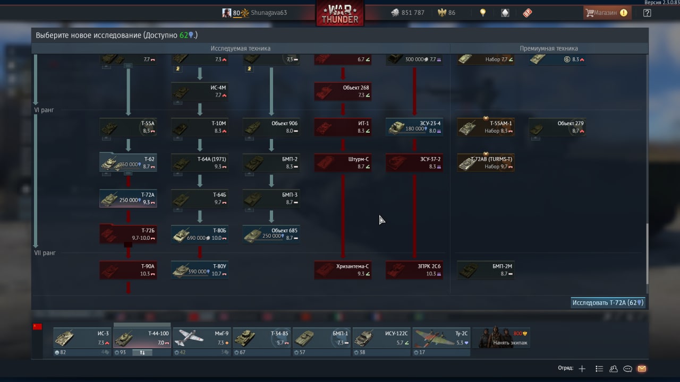The width and height of the screenshot is (680, 382).
Task: Select the T-72A research card
Action: coord(128,198)
